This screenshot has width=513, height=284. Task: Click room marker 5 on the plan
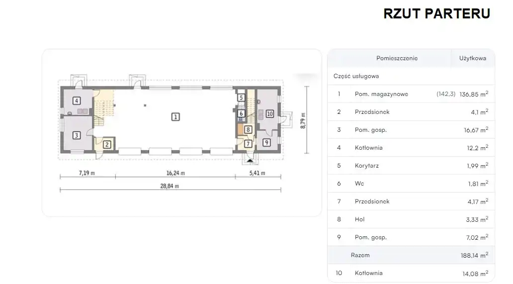[x=241, y=98]
